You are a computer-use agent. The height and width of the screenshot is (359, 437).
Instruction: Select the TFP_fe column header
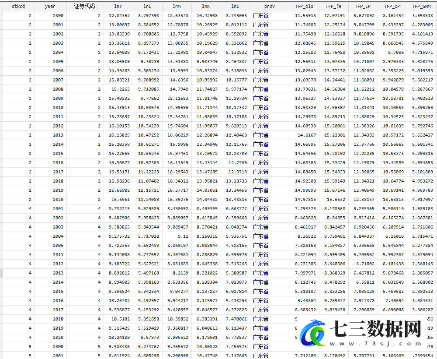click(333, 6)
